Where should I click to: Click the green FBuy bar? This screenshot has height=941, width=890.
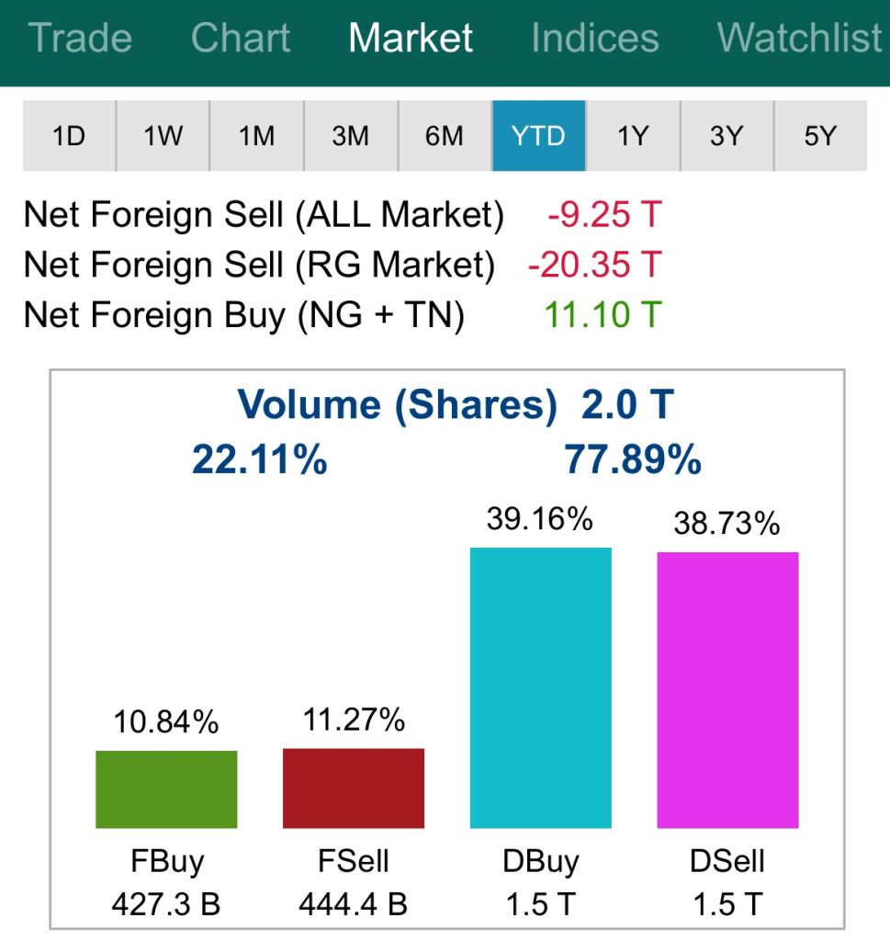166,789
